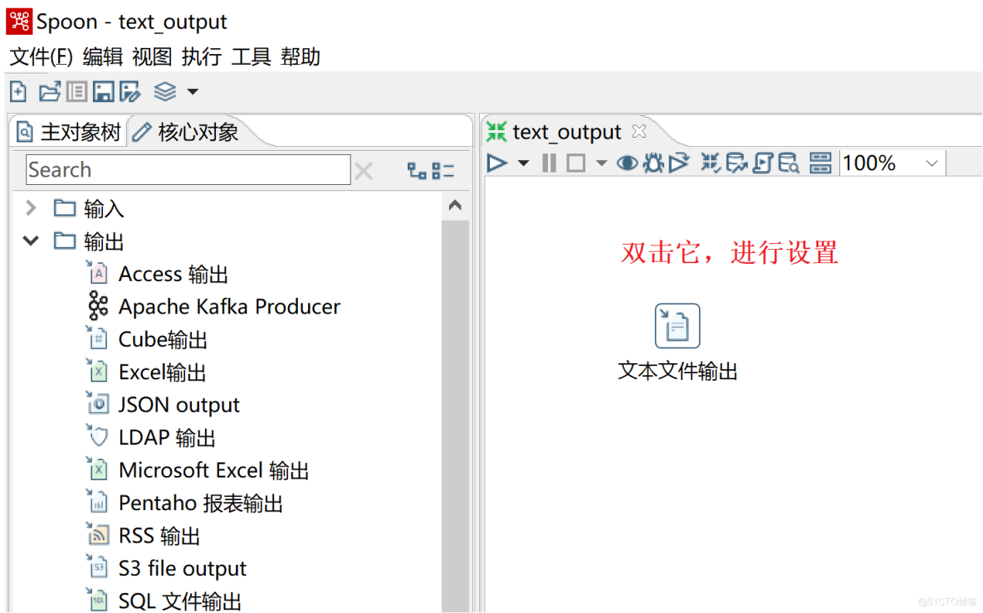The width and height of the screenshot is (983, 613).
Task: Collapse the 输出 folder
Action: click(x=31, y=241)
